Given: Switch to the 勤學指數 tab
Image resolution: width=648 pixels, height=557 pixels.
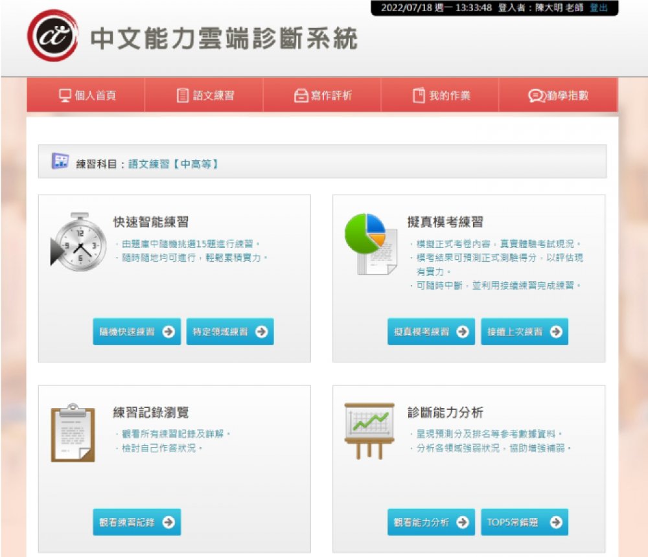Looking at the screenshot, I should point(559,96).
